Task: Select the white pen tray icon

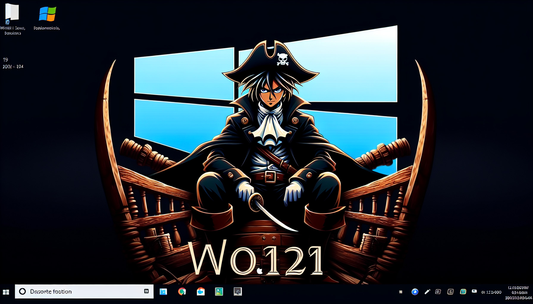Action: coord(427,292)
